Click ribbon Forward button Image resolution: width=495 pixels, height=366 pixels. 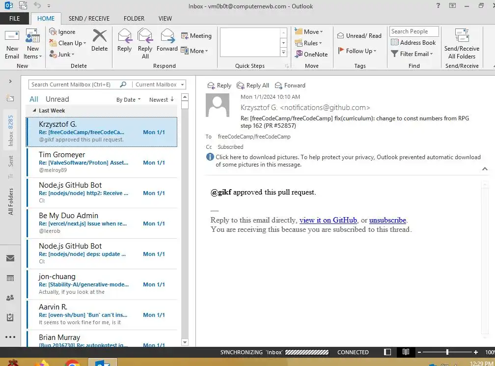click(167, 40)
